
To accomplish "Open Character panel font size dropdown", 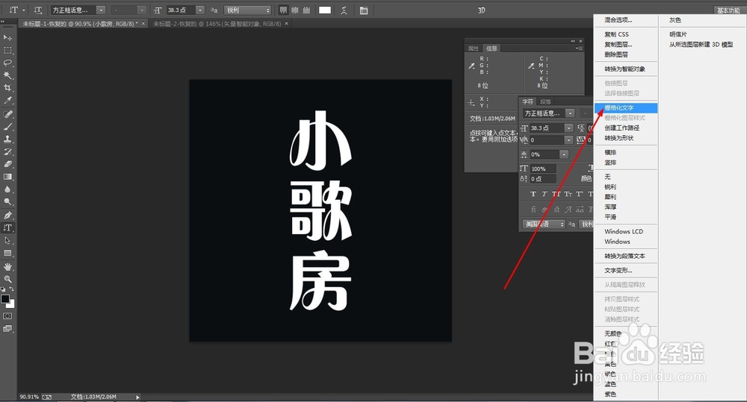I will point(568,128).
